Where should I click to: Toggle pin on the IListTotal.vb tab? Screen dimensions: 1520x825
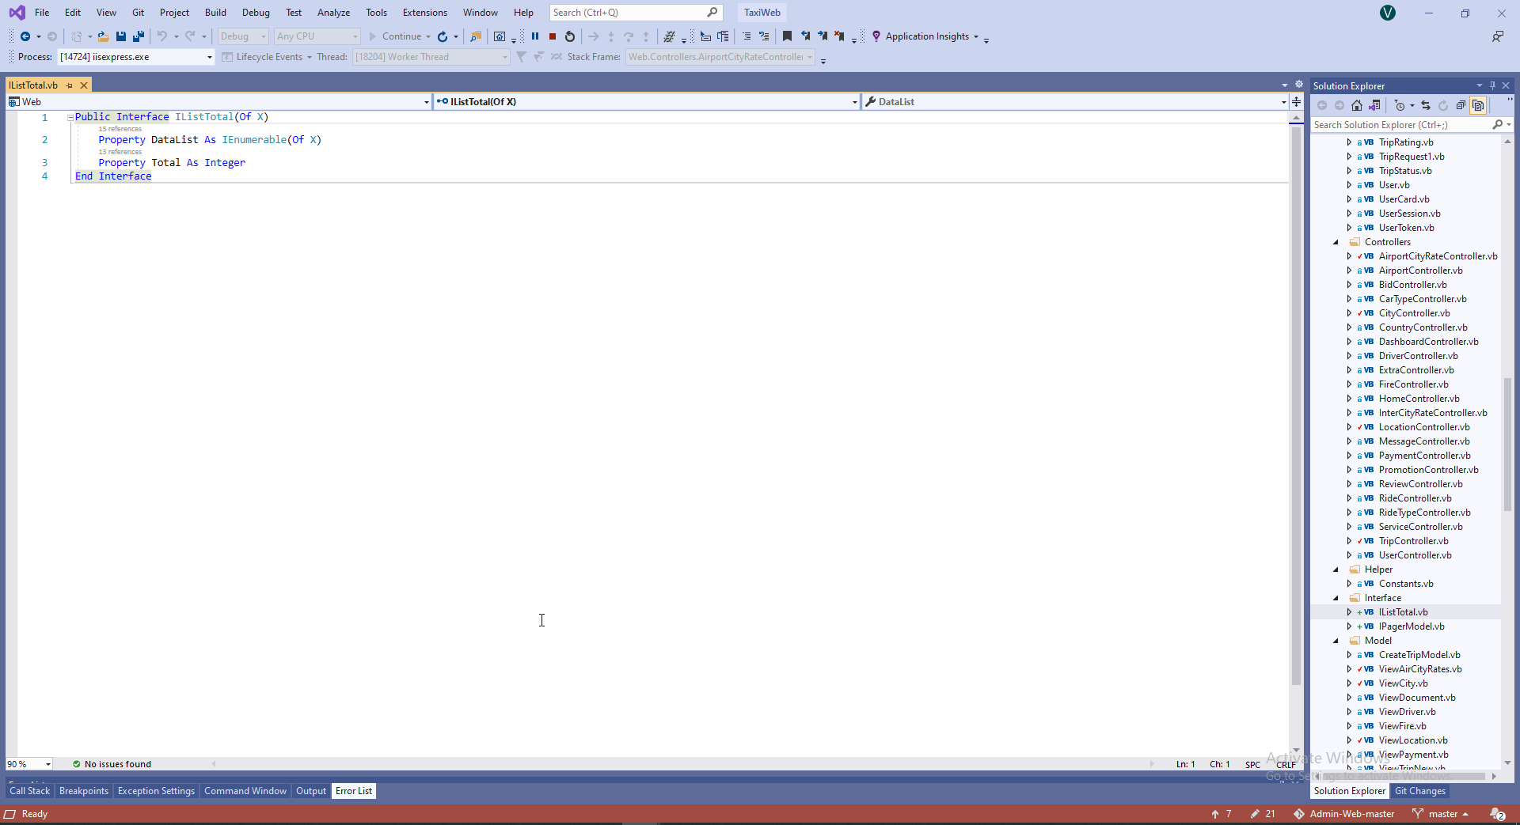click(x=70, y=85)
